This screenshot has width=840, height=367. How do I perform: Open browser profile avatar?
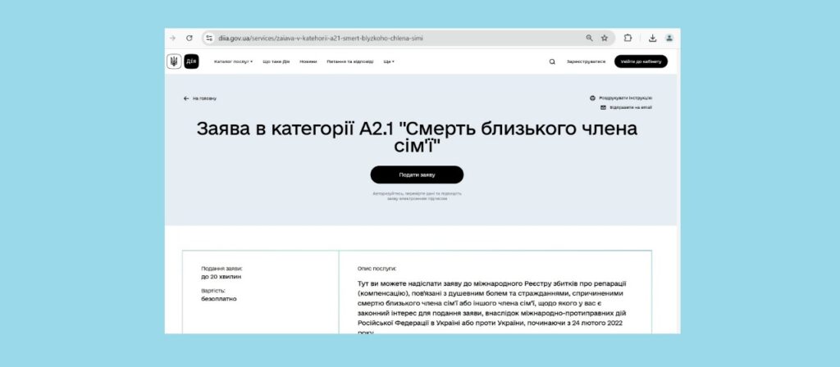click(669, 38)
